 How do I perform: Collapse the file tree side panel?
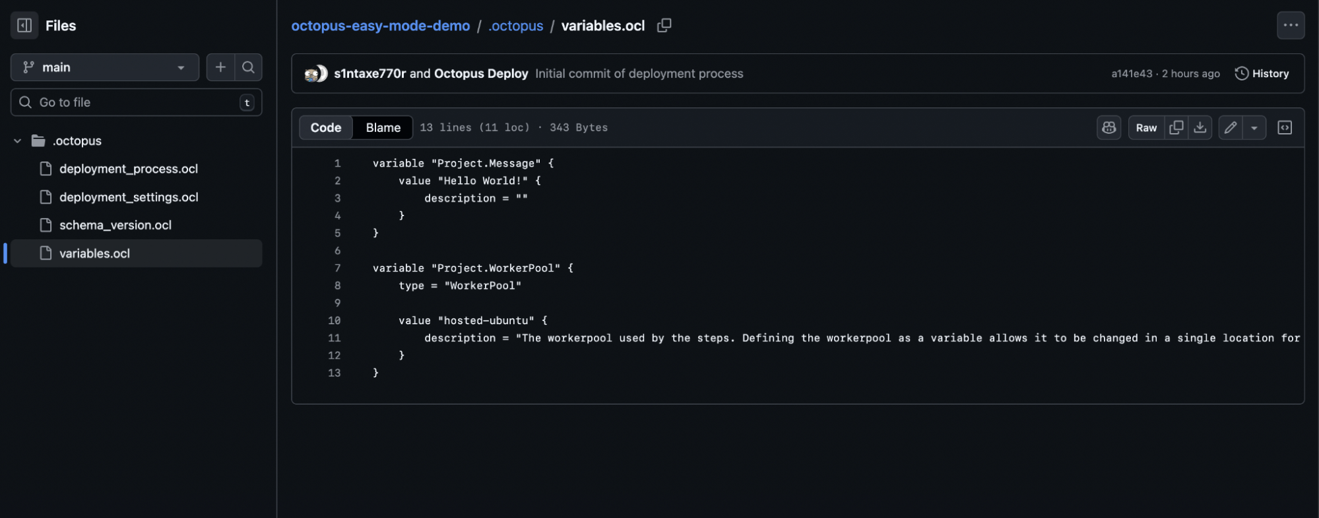pyautogui.click(x=24, y=26)
